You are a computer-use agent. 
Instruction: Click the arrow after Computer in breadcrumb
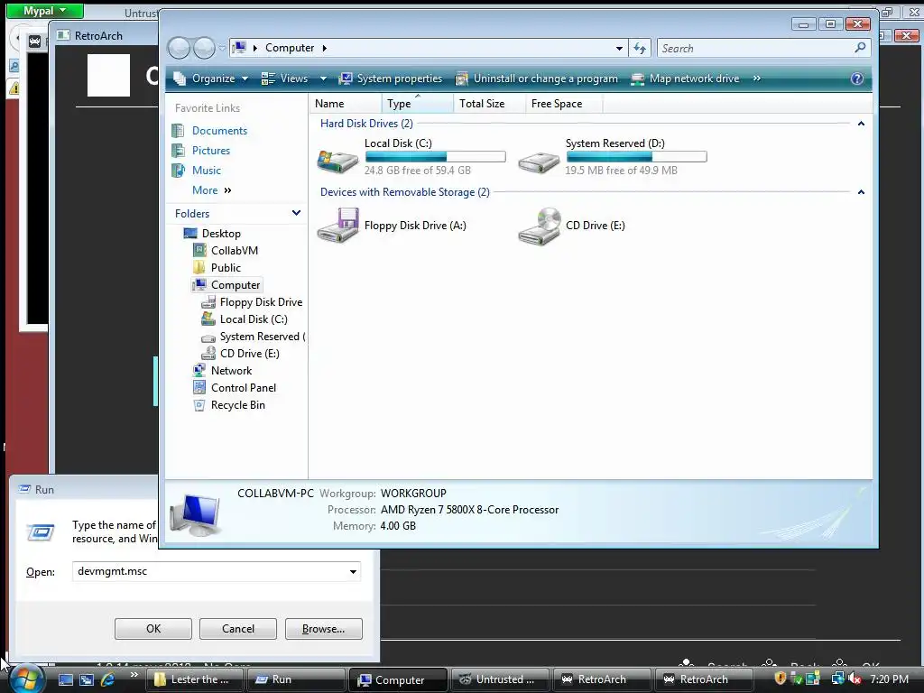[x=324, y=49]
